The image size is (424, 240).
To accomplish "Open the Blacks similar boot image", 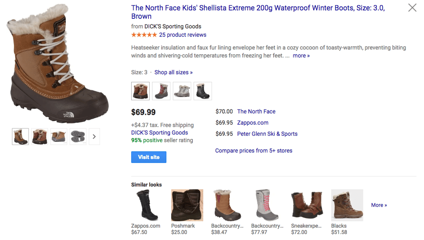I will (347, 205).
